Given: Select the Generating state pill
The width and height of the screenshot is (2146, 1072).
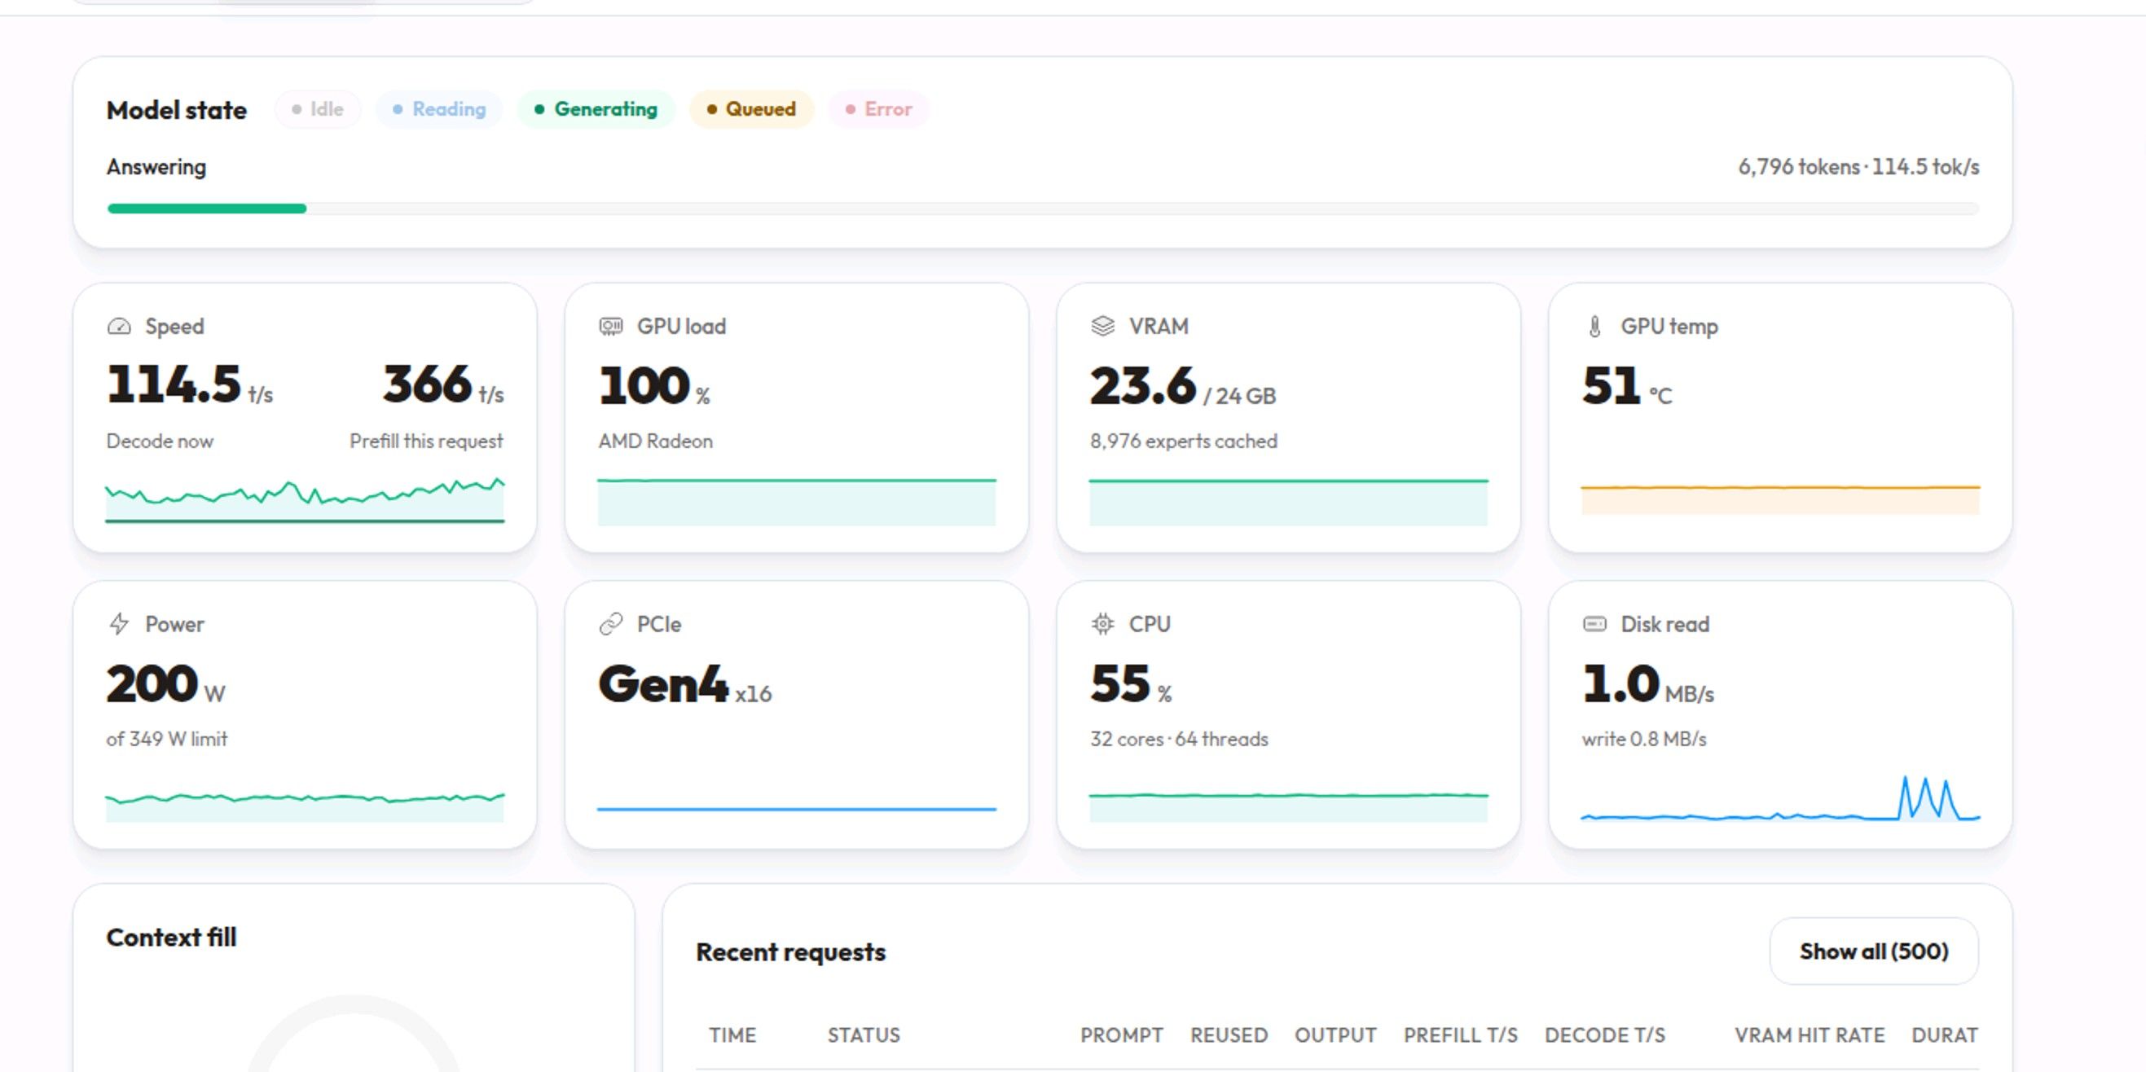Looking at the screenshot, I should pyautogui.click(x=596, y=109).
